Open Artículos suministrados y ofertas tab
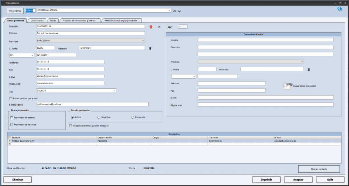The width and height of the screenshot is (349, 186). (x=79, y=20)
